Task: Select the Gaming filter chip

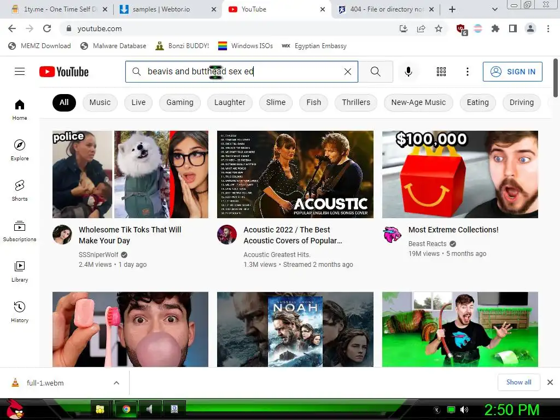Action: pos(179,102)
